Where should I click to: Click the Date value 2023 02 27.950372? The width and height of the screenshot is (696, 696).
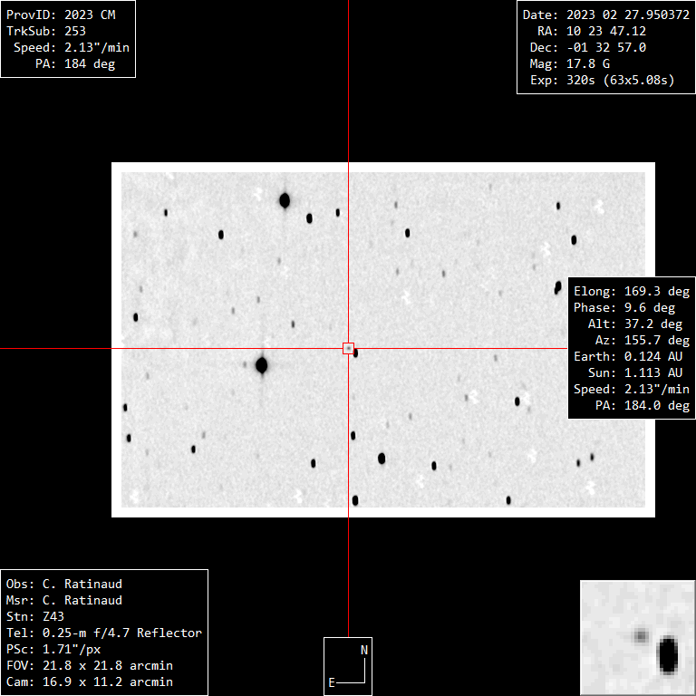(628, 14)
